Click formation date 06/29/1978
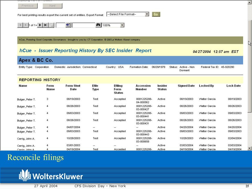Image resolution: width=252 pixels, height=189 pixels. [159, 67]
